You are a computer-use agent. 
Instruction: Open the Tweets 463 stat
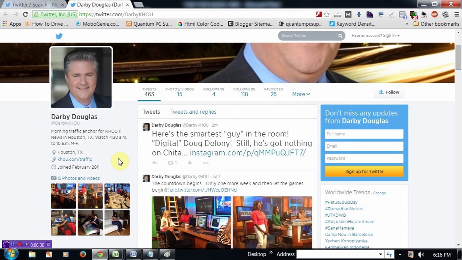tap(149, 92)
